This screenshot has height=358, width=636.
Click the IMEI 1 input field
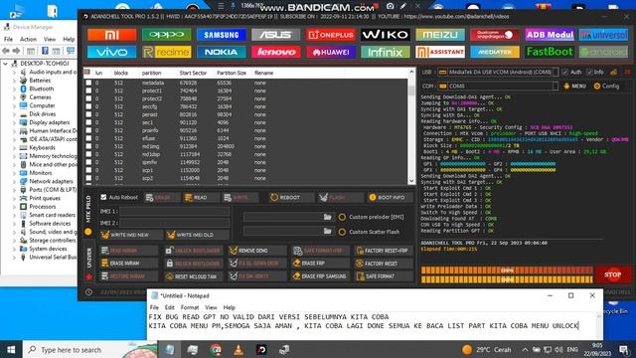175,212
